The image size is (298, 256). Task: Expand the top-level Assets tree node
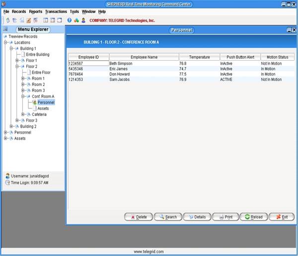click(5, 138)
